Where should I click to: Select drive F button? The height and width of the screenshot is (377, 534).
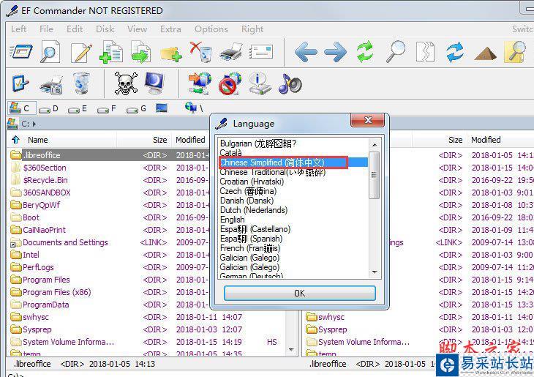pyautogui.click(x=107, y=109)
